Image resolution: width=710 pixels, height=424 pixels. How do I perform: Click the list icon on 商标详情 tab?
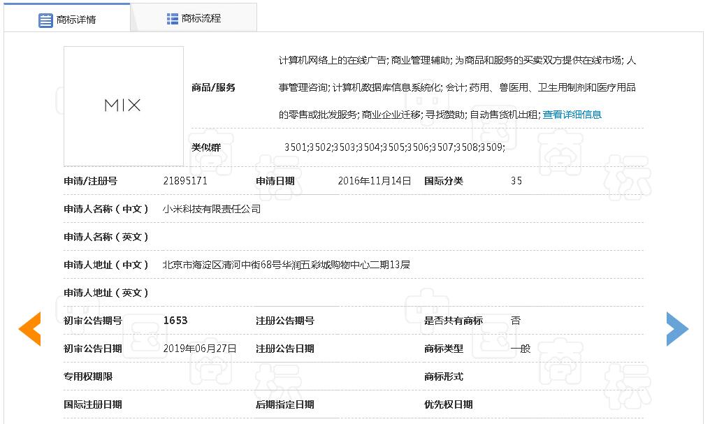click(45, 20)
